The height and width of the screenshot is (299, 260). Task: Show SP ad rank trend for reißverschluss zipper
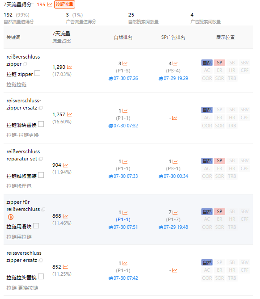175,63
